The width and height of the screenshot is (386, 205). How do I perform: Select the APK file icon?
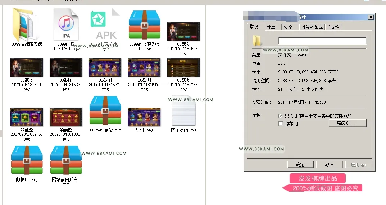[x=105, y=24]
